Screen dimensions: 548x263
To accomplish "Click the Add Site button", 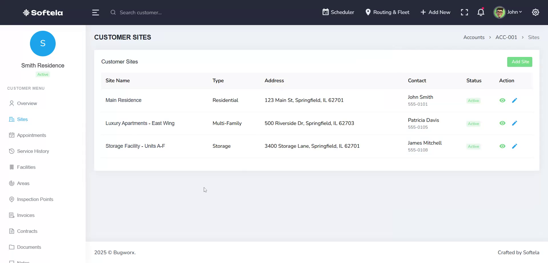I will (520, 62).
